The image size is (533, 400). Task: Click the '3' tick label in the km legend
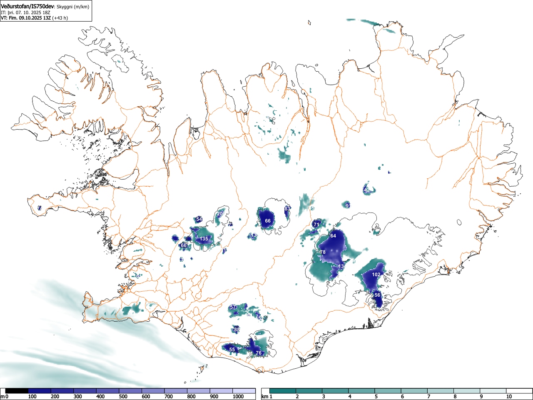point(324,397)
